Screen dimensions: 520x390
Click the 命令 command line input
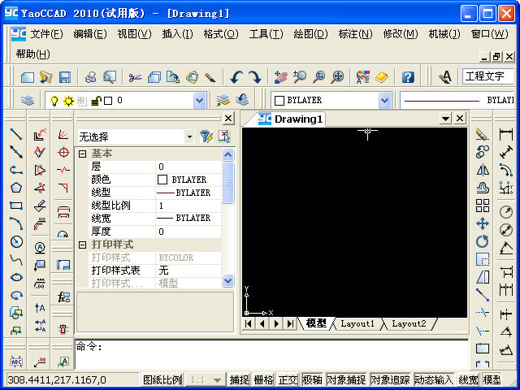coord(271,354)
